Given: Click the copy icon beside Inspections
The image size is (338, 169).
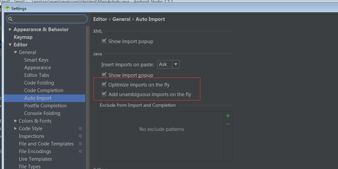Looking at the screenshot, I should coord(80,136).
